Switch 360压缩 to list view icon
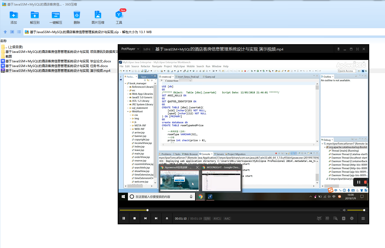 19,32
